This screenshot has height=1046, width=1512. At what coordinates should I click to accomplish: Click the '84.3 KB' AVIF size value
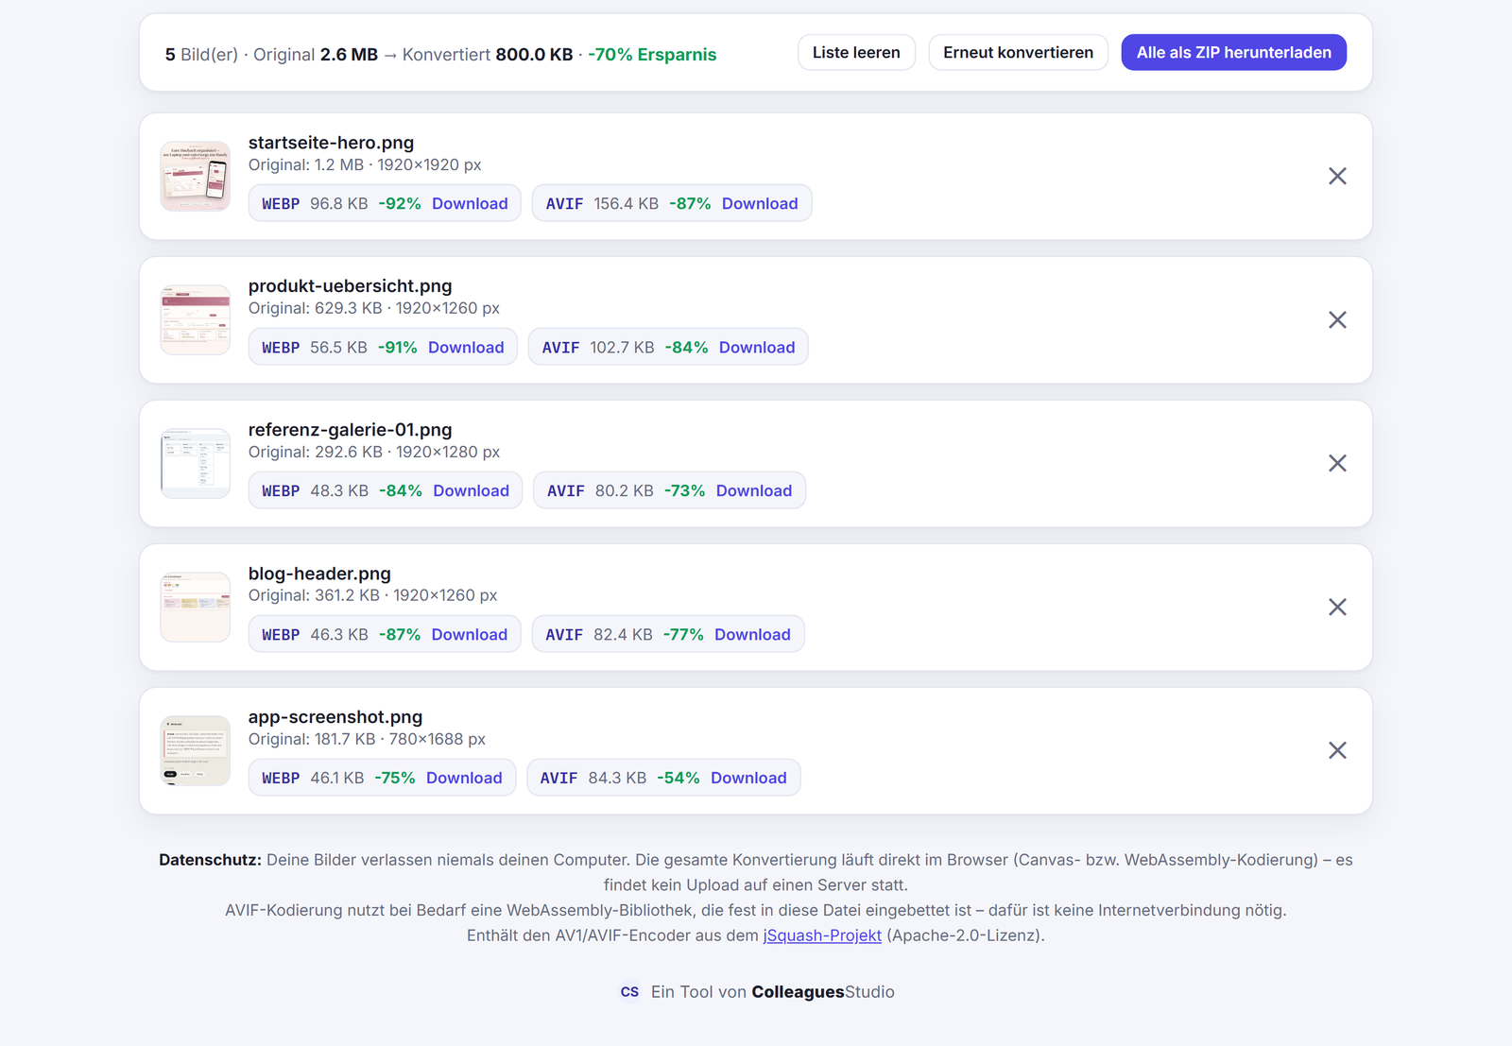[x=617, y=778]
